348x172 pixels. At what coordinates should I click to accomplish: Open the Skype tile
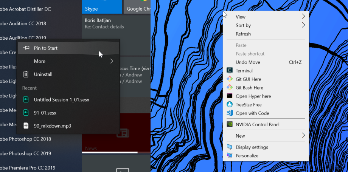102,7
